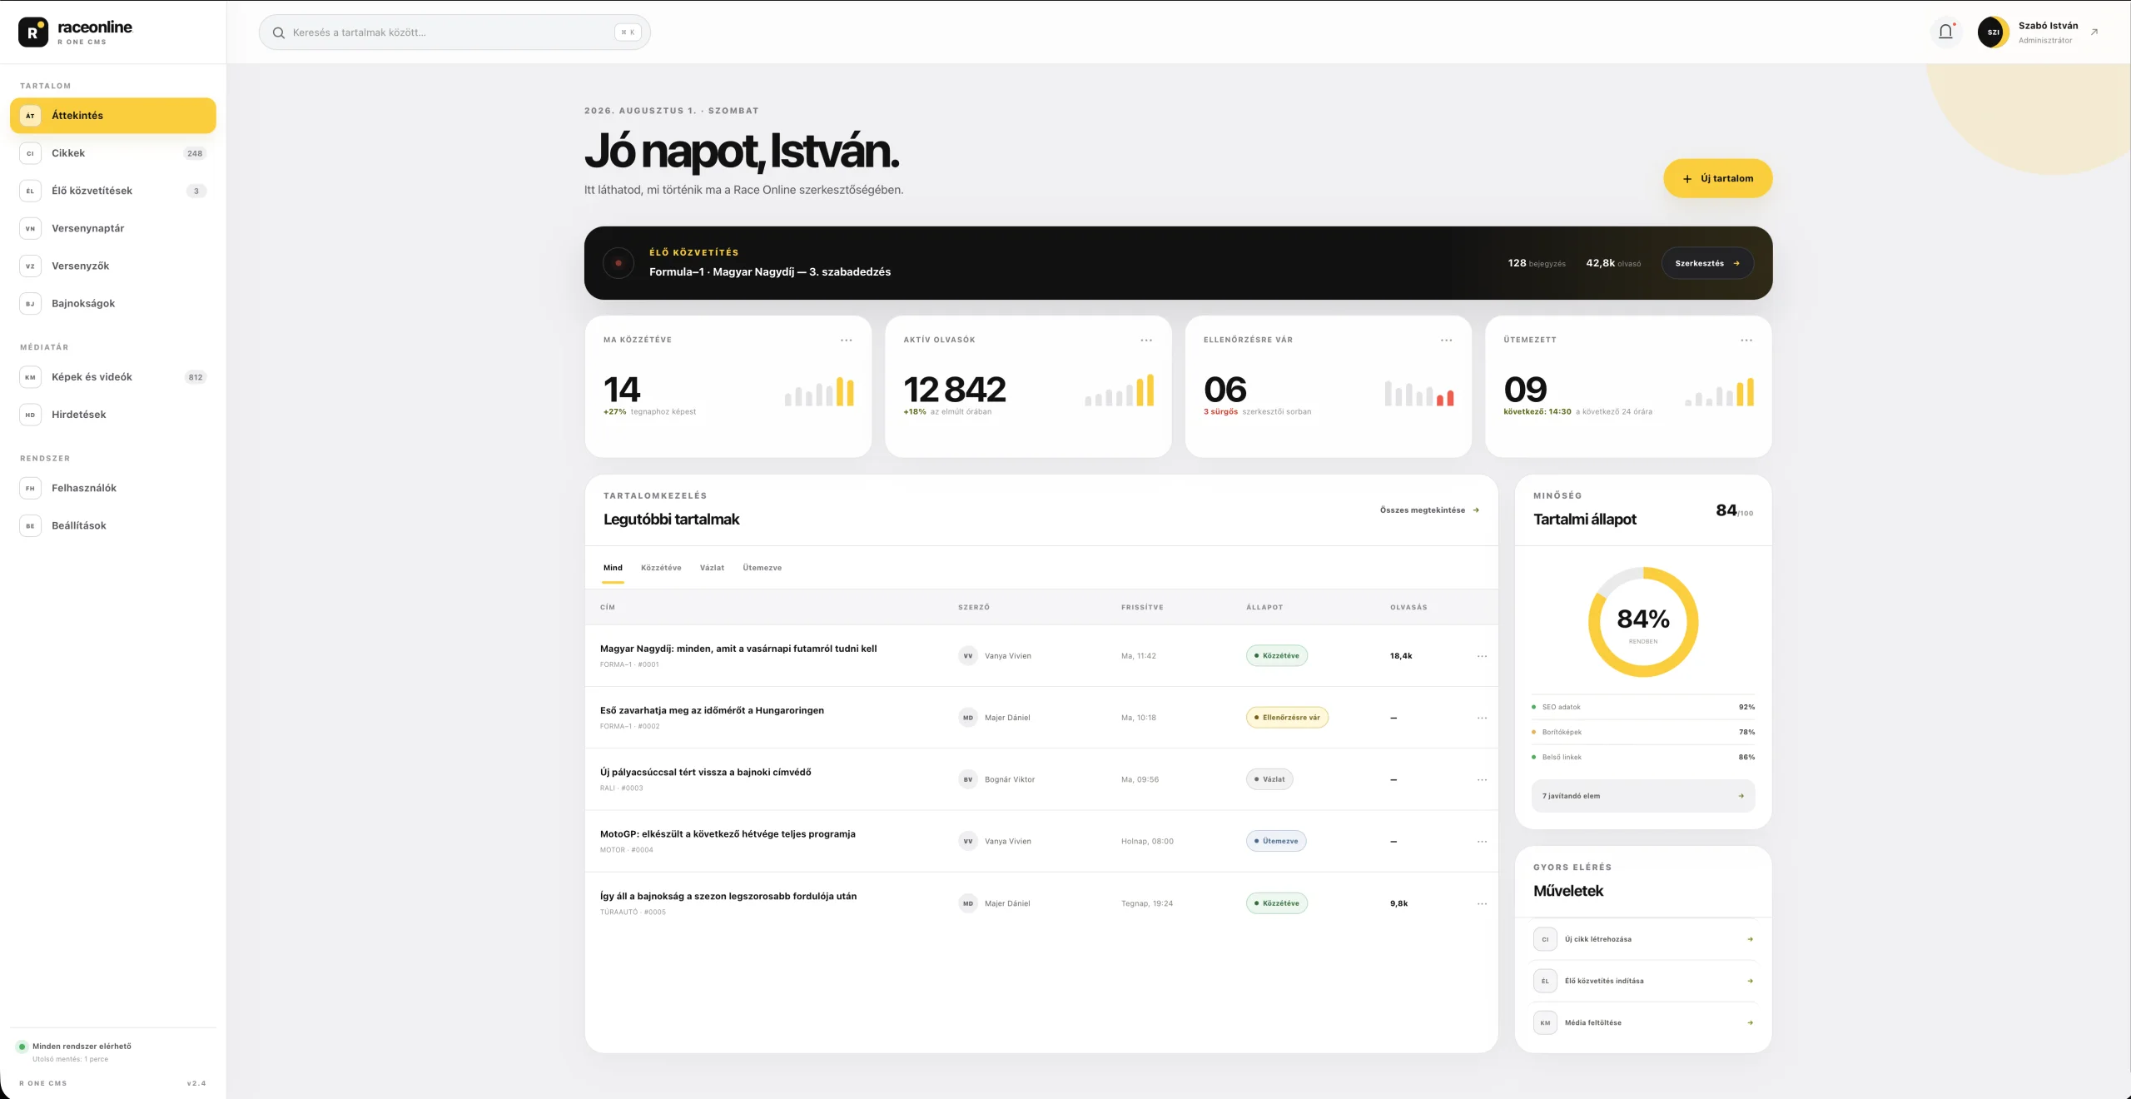Click the ÉL icon beside Élő közvetítés indítása
The image size is (2131, 1099).
click(x=1545, y=981)
